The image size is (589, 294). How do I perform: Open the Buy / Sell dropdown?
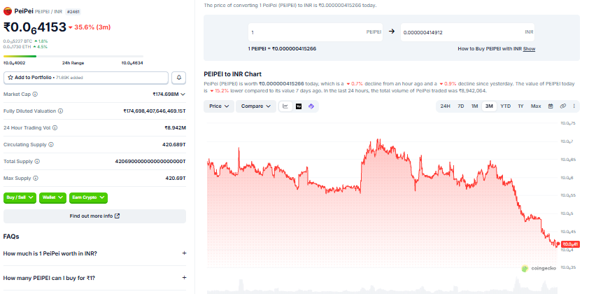[20, 198]
